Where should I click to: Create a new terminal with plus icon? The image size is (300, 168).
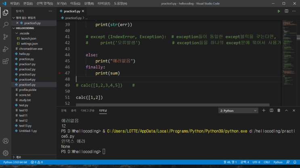(x=264, y=111)
